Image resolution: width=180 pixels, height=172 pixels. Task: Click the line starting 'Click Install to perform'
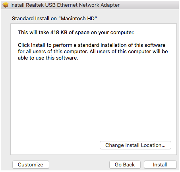pos(92,45)
